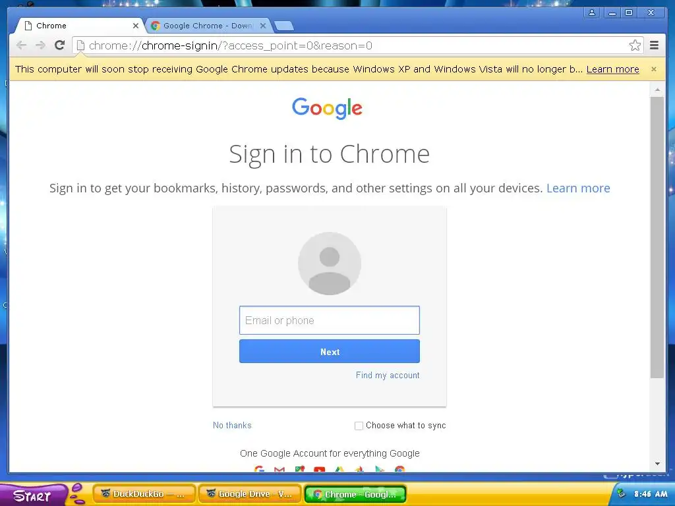Image resolution: width=675 pixels, height=506 pixels.
Task: Click the browser back arrow
Action: pos(21,45)
